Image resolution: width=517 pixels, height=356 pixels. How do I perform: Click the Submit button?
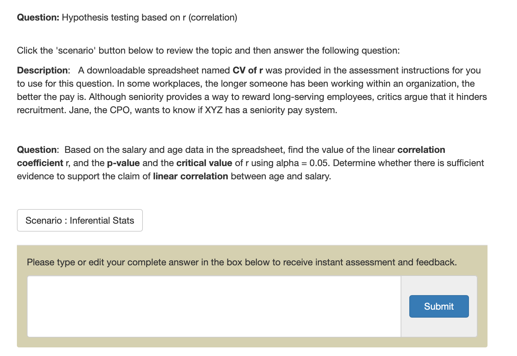(x=439, y=306)
